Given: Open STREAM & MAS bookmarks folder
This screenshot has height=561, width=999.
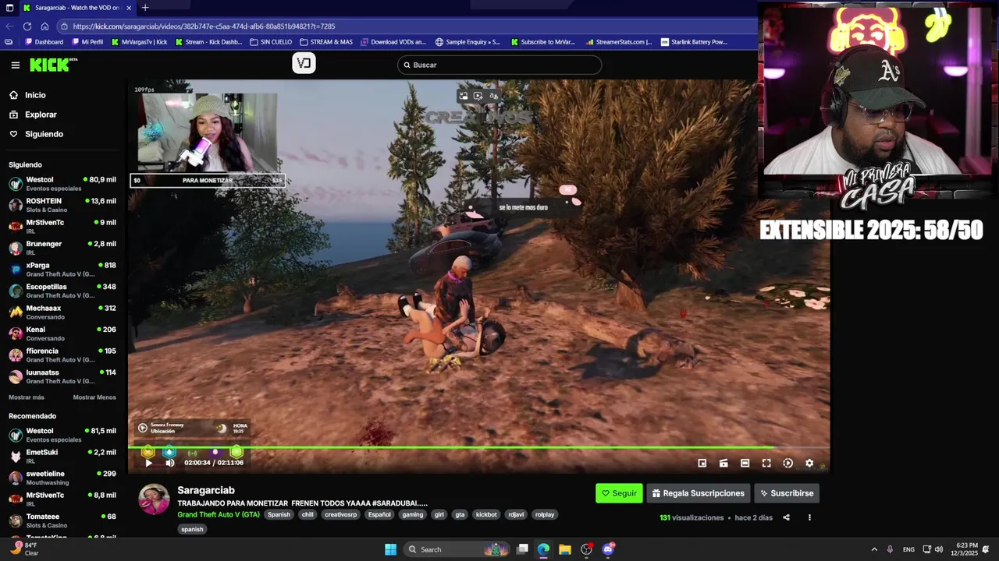Looking at the screenshot, I should pyautogui.click(x=326, y=42).
